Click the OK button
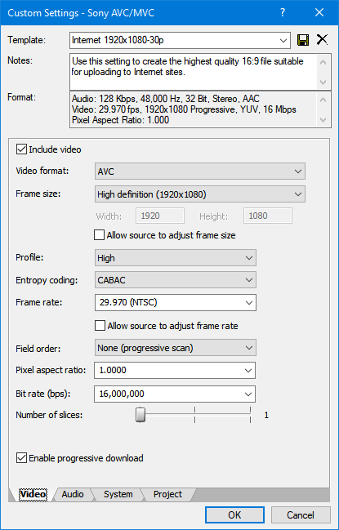339x530 pixels. point(234,514)
